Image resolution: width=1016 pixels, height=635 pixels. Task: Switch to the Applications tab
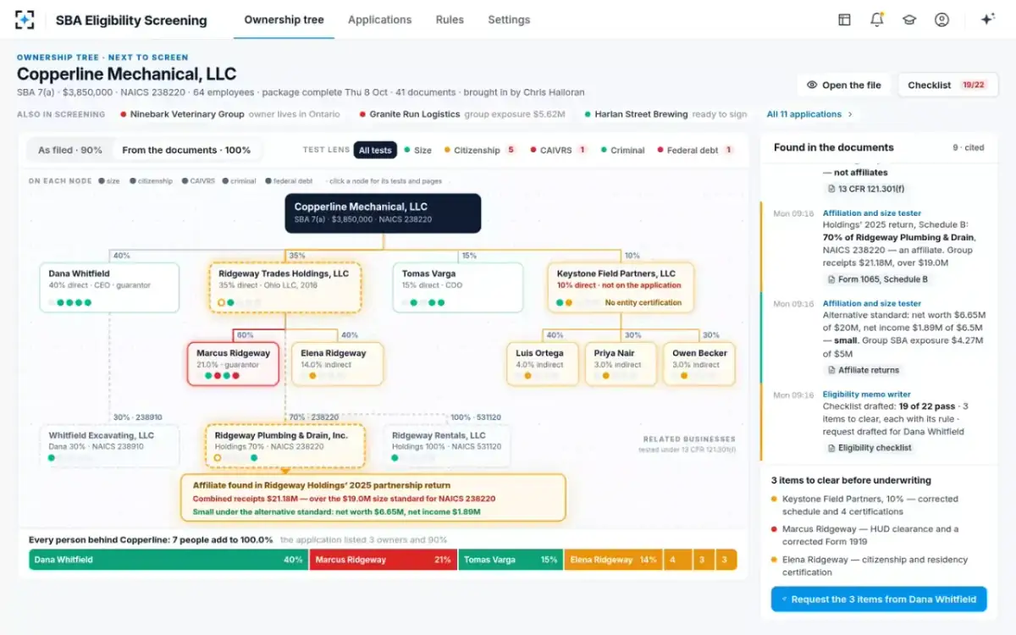click(379, 19)
